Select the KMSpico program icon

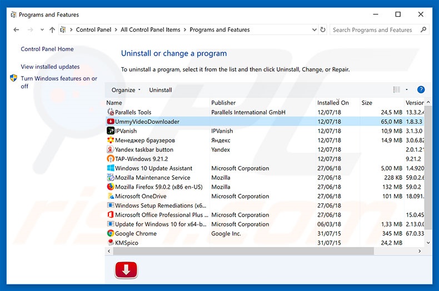[x=111, y=243]
